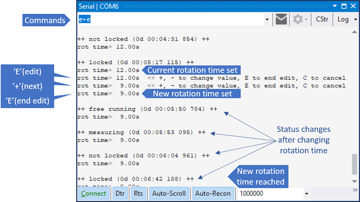The image size is (360, 202).
Task: Click the vertical scrollbar thumb
Action: [355, 164]
